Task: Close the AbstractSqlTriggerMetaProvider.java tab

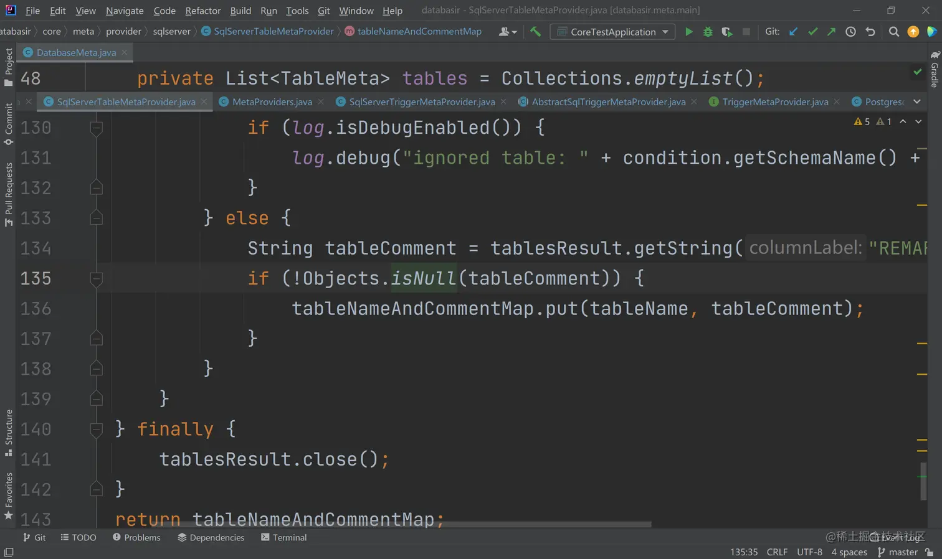Action: pyautogui.click(x=694, y=101)
